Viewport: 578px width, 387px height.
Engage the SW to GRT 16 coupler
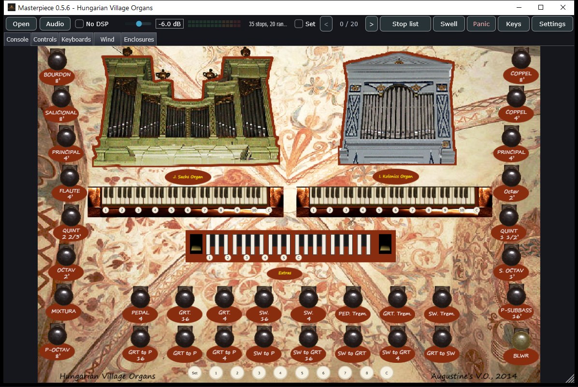click(308, 337)
